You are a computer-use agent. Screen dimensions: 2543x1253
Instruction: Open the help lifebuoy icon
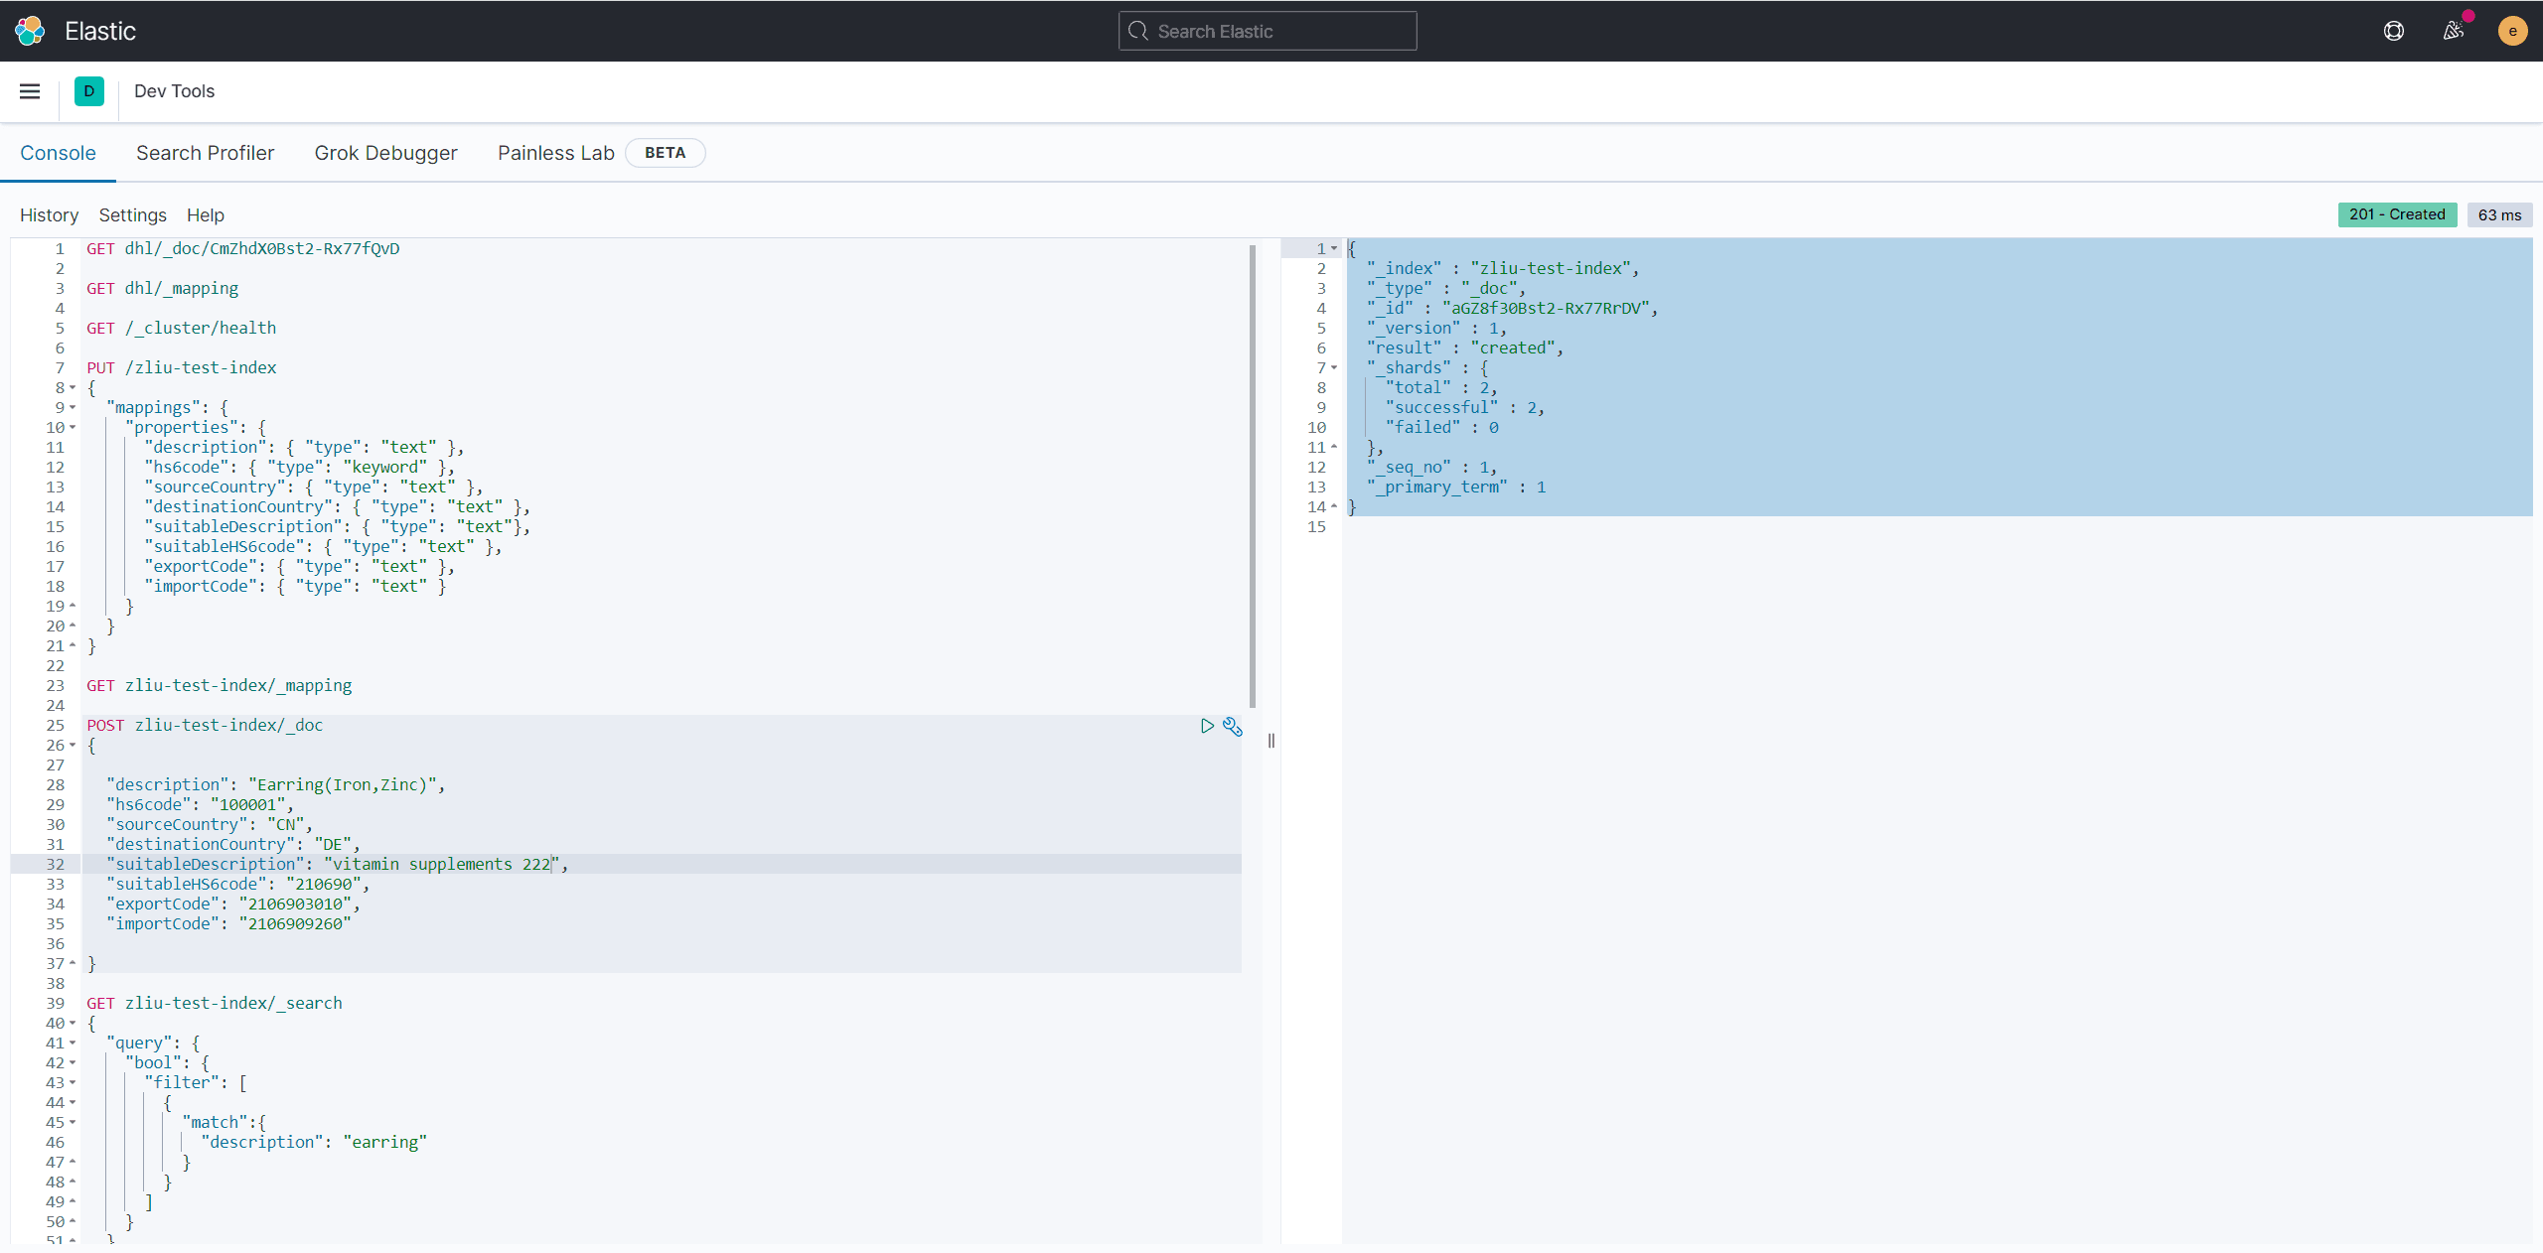point(2394,31)
